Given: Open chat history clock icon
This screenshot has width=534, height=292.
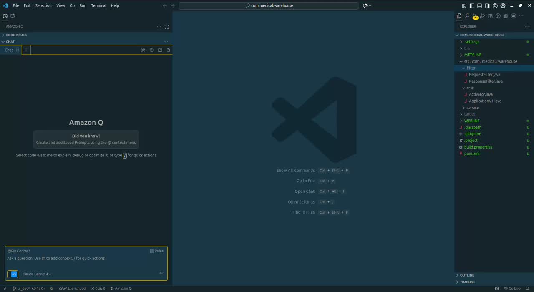Looking at the screenshot, I should point(151,50).
